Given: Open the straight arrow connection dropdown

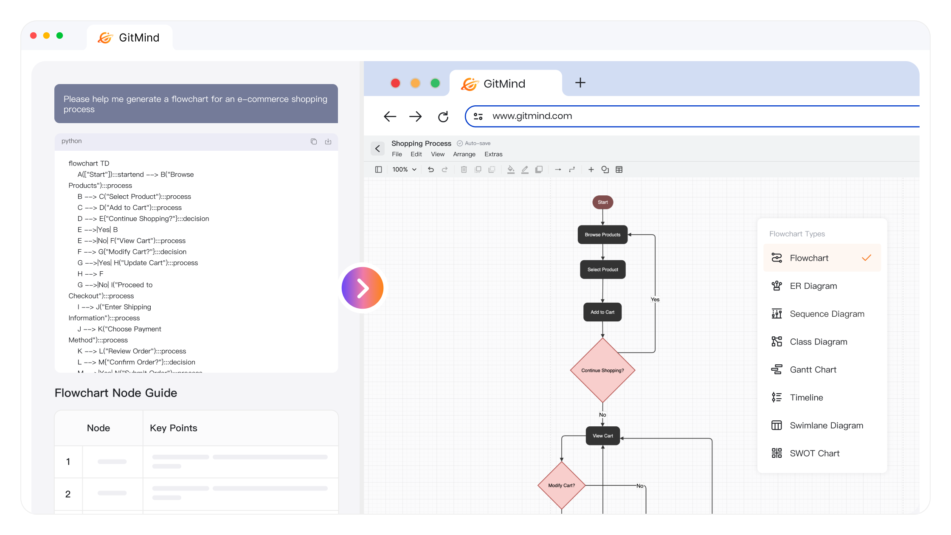Looking at the screenshot, I should (558, 169).
